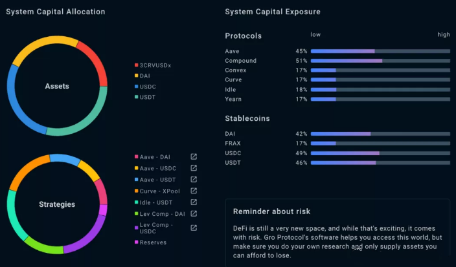Click the Reminder about risk heading

271,211
